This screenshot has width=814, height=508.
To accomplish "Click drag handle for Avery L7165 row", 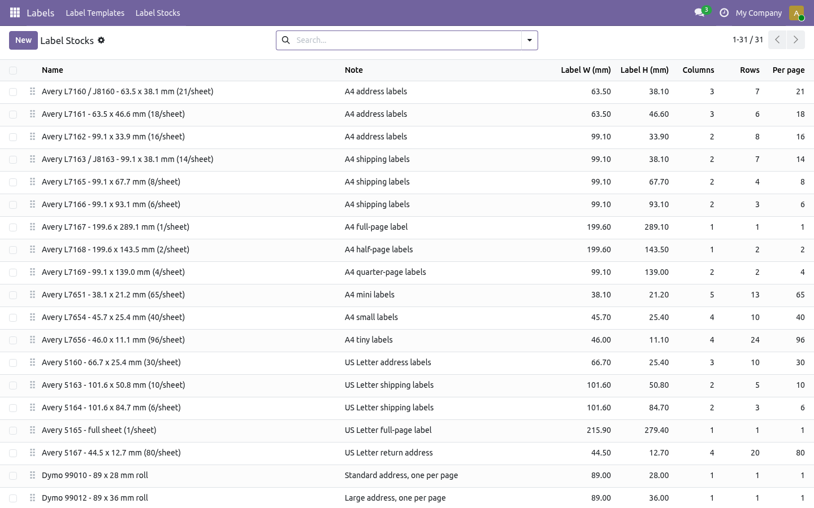I will click(32, 182).
